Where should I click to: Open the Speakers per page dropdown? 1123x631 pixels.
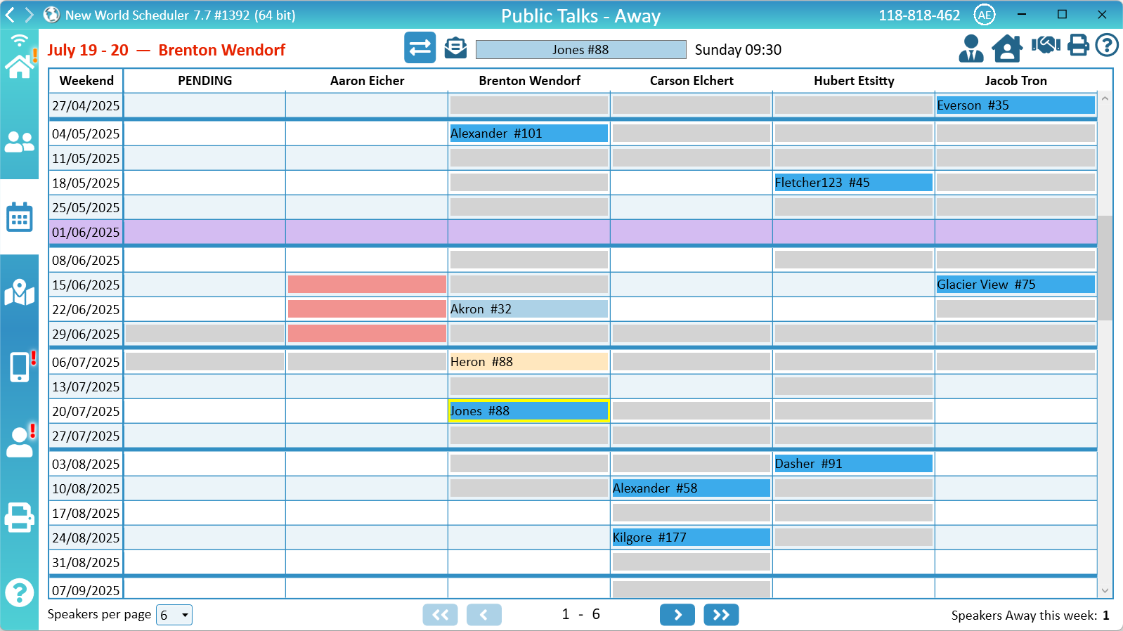(174, 615)
